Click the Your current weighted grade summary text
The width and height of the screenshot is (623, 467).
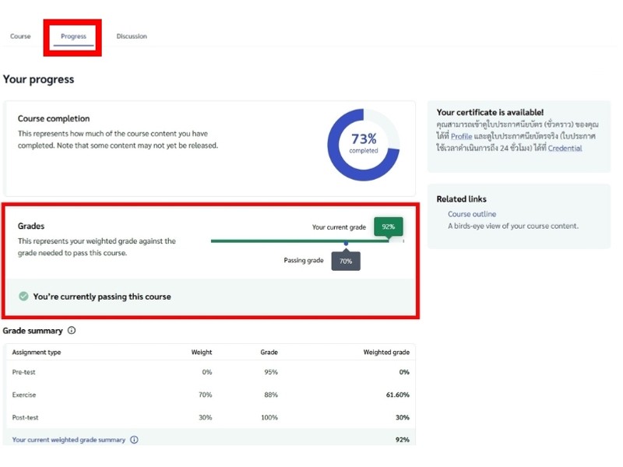[x=69, y=440]
